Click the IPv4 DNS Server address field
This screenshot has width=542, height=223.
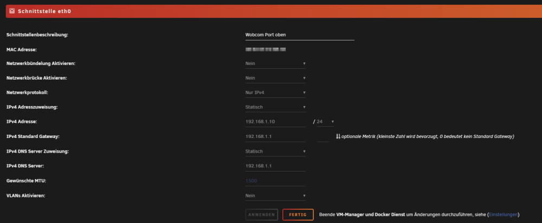[275, 166]
